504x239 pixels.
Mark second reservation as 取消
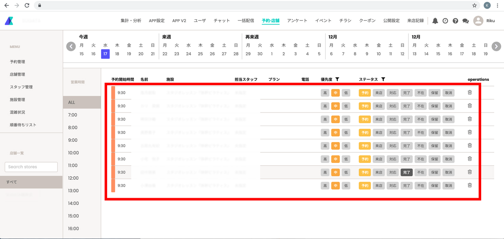[448, 106]
